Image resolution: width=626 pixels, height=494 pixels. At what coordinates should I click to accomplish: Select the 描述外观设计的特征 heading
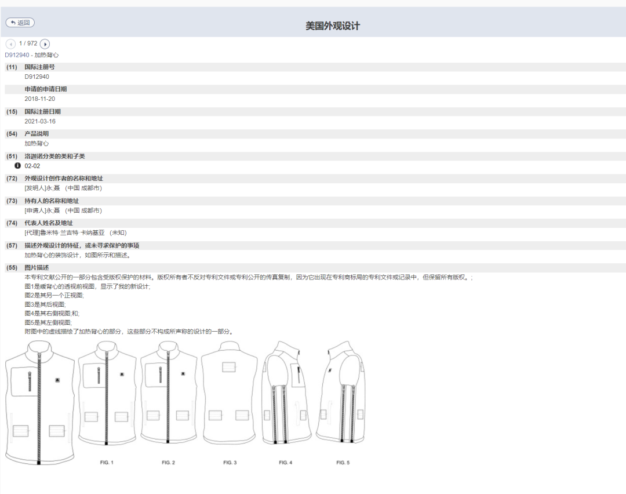coord(82,245)
